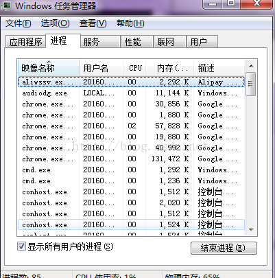Sort by CPU column header
Screen dimensions: 275x278
[x=134, y=68]
